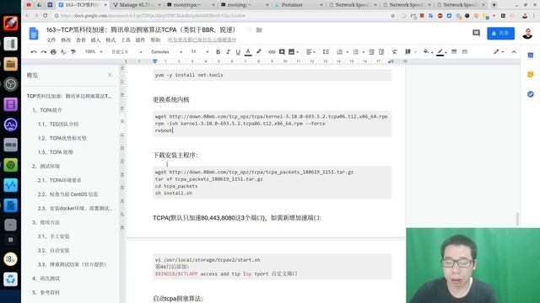Screen dimensions: 540x303
Task: Undo the last edit
Action: (34, 52)
